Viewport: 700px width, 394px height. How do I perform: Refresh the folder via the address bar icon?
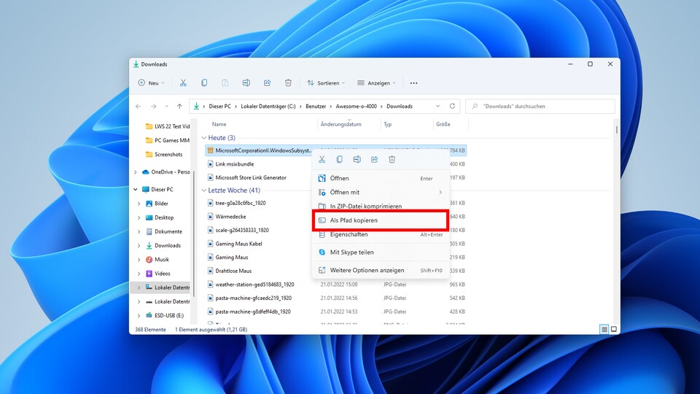pyautogui.click(x=453, y=107)
